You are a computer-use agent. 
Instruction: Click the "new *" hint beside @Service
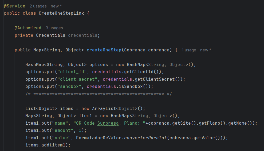56,6
